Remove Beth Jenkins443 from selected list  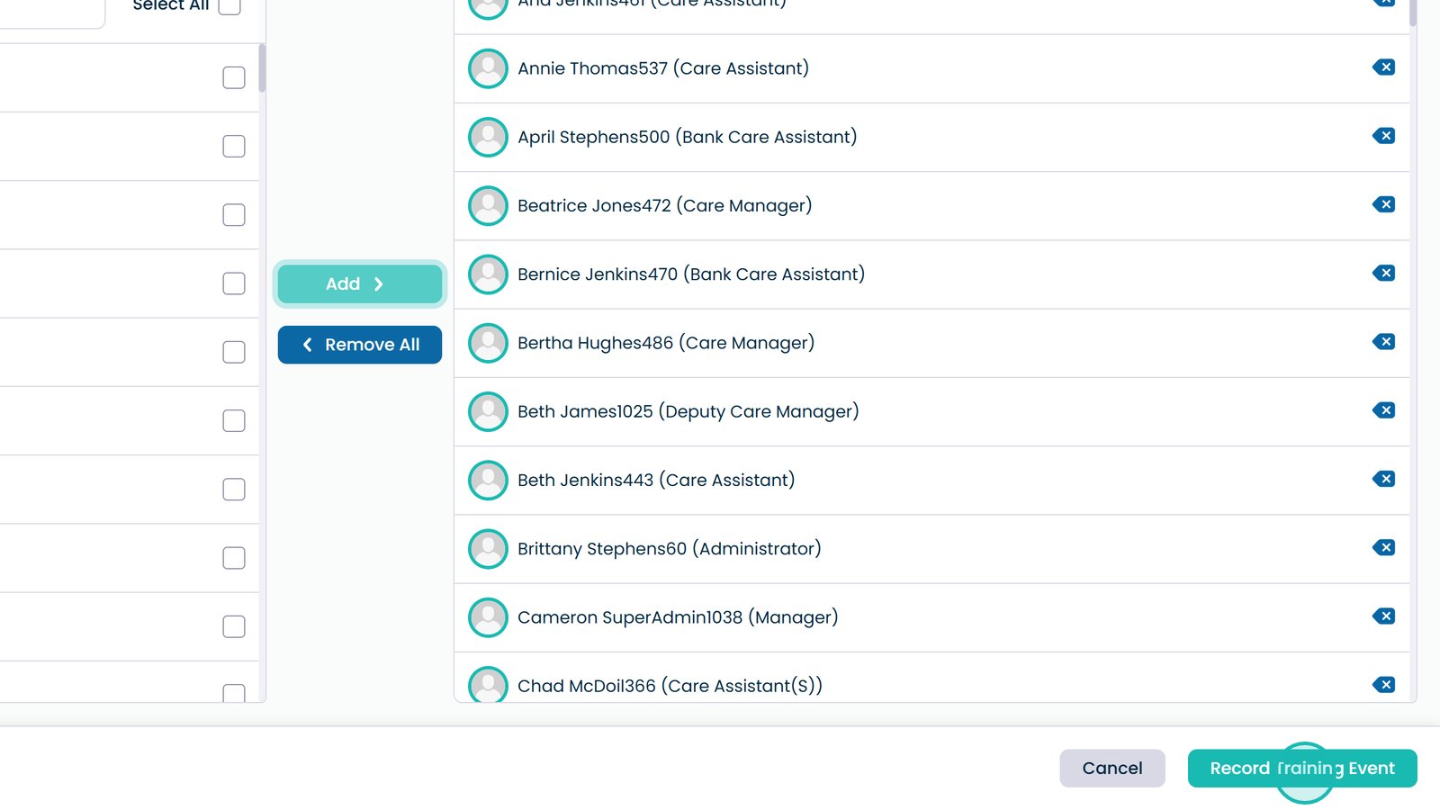coord(1384,479)
